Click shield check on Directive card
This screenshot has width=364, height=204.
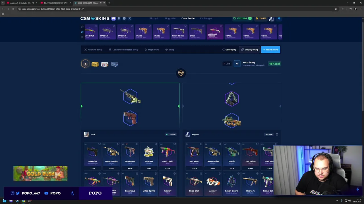click(99, 144)
